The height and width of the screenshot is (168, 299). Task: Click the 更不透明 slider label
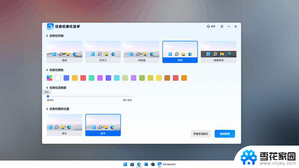pyautogui.click(x=128, y=100)
